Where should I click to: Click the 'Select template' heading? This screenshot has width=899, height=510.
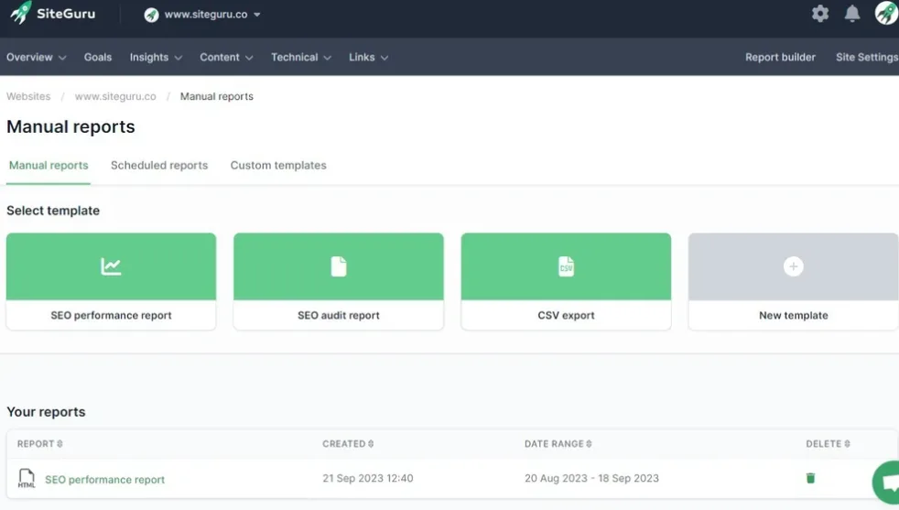tap(53, 211)
